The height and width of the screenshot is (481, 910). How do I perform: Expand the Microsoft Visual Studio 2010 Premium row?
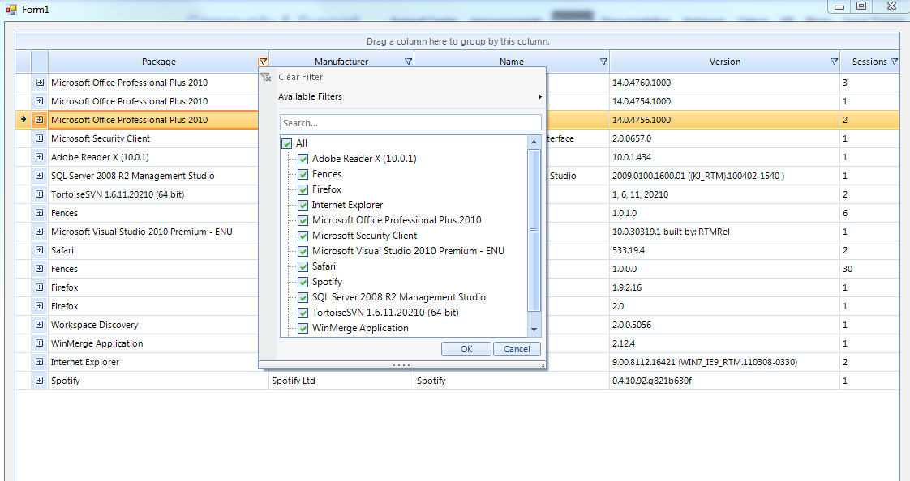pyautogui.click(x=40, y=232)
